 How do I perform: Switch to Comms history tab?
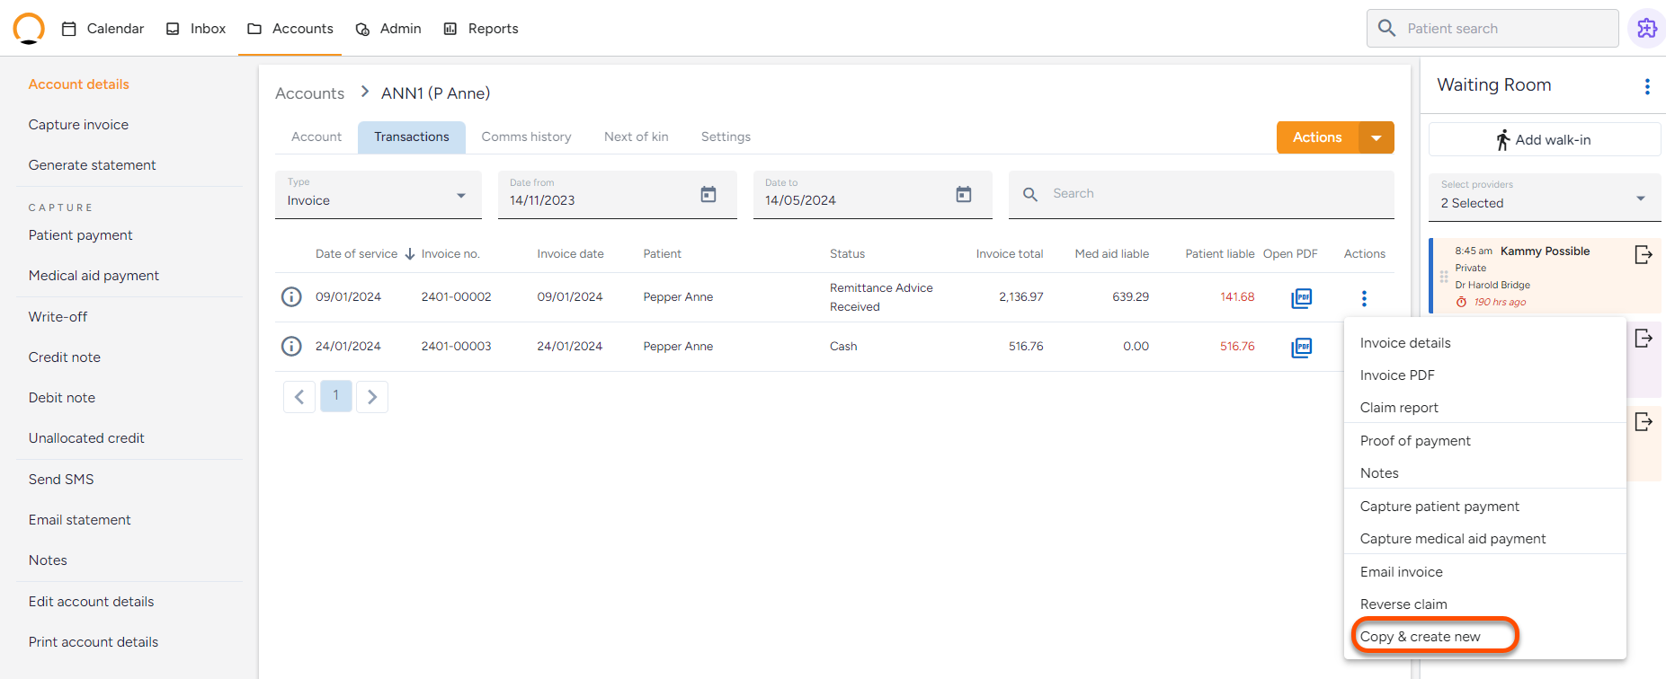pos(526,137)
